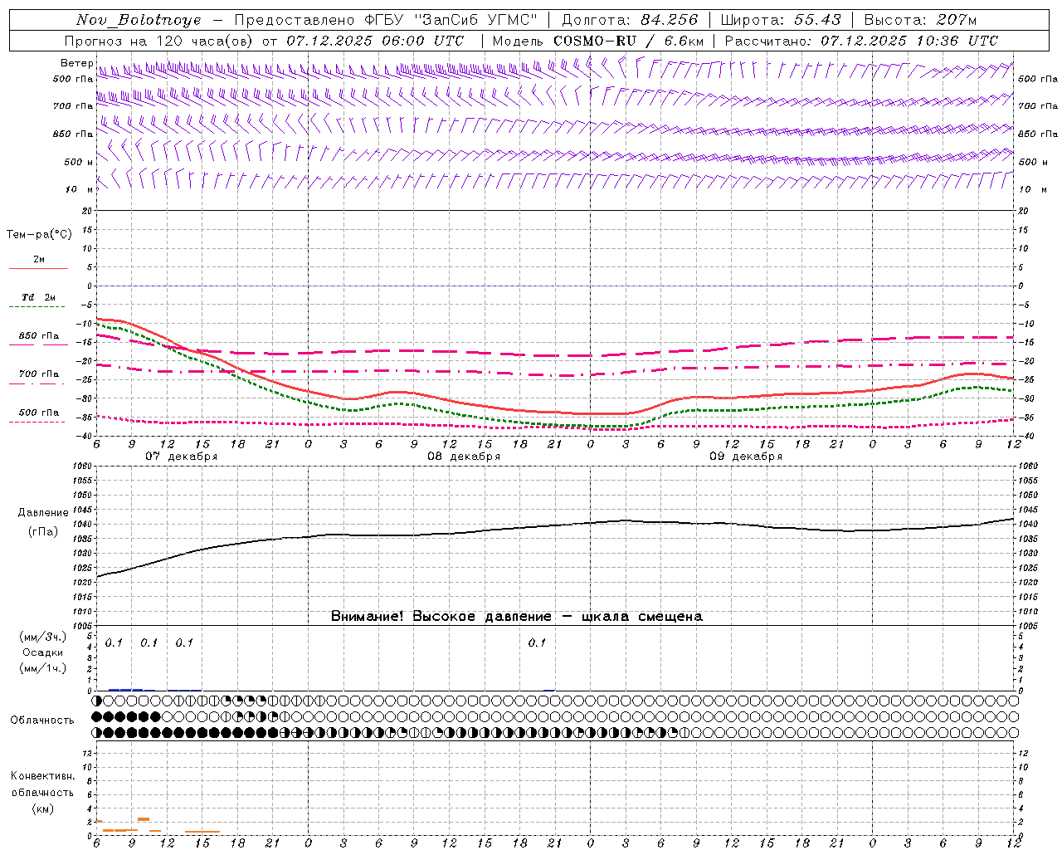
Task: Click the Ветер wind panel label
Action: 76,63
